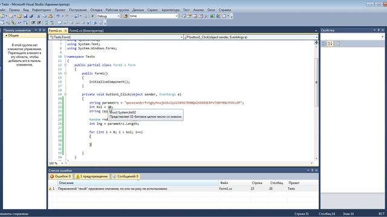Image resolution: width=387 pixels, height=217 pixels.
Task: Click the Paste clipboard icon
Action: click(50, 16)
